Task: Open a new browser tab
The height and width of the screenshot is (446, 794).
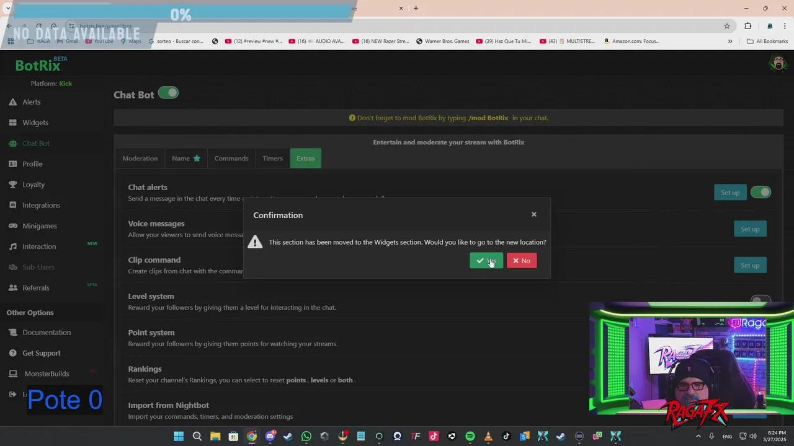Action: tap(416, 8)
